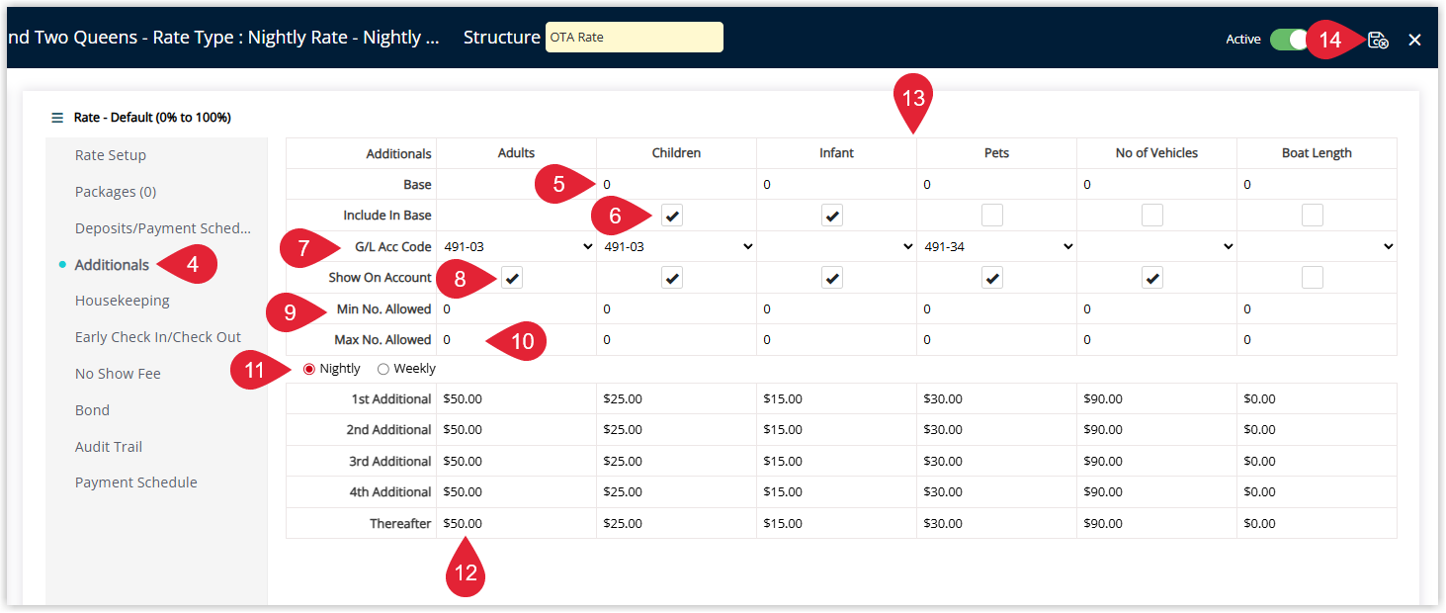Viewport: 1446px width, 613px height.
Task: Click Adults Max No. Allowed field
Action: click(x=516, y=340)
